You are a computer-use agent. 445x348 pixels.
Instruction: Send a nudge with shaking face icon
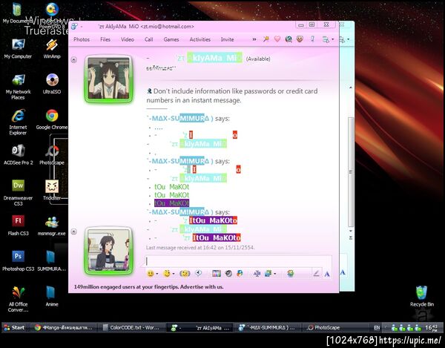pyautogui.click(x=185, y=274)
